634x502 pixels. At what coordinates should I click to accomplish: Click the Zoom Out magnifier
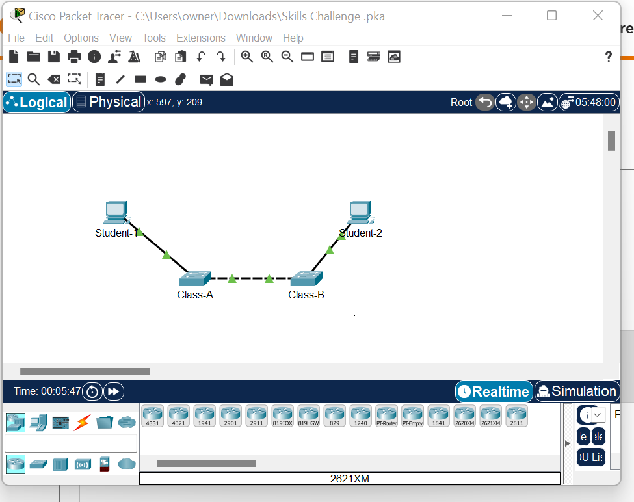287,57
